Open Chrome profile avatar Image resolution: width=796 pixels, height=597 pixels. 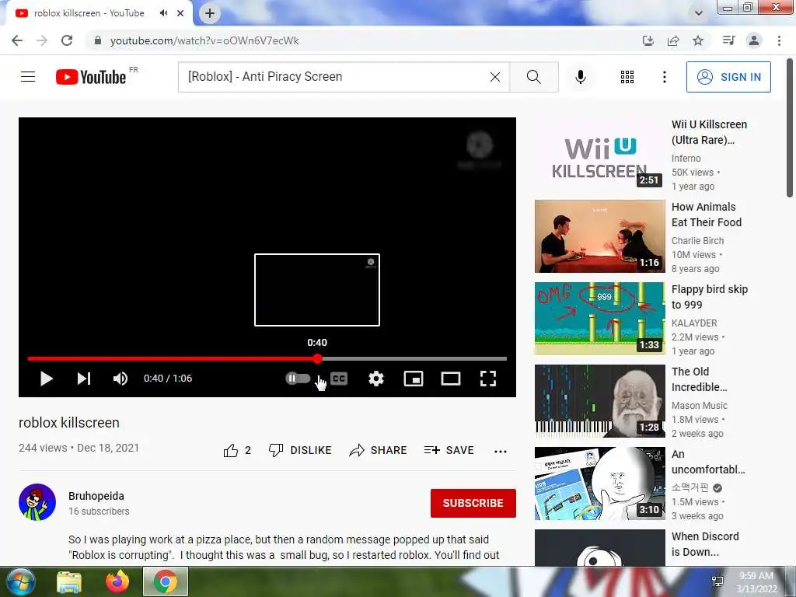[x=754, y=40]
